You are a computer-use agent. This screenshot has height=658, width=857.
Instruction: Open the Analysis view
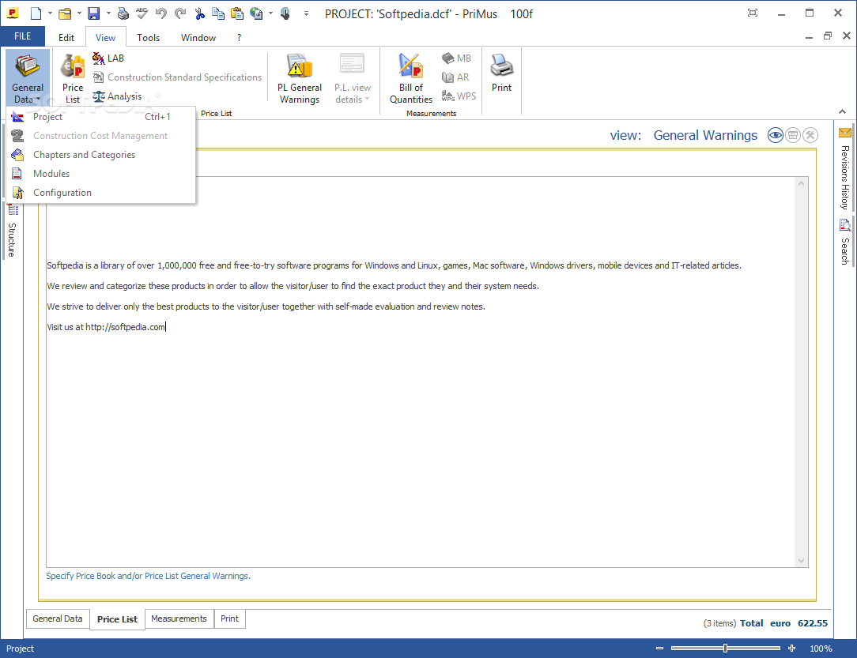click(117, 96)
